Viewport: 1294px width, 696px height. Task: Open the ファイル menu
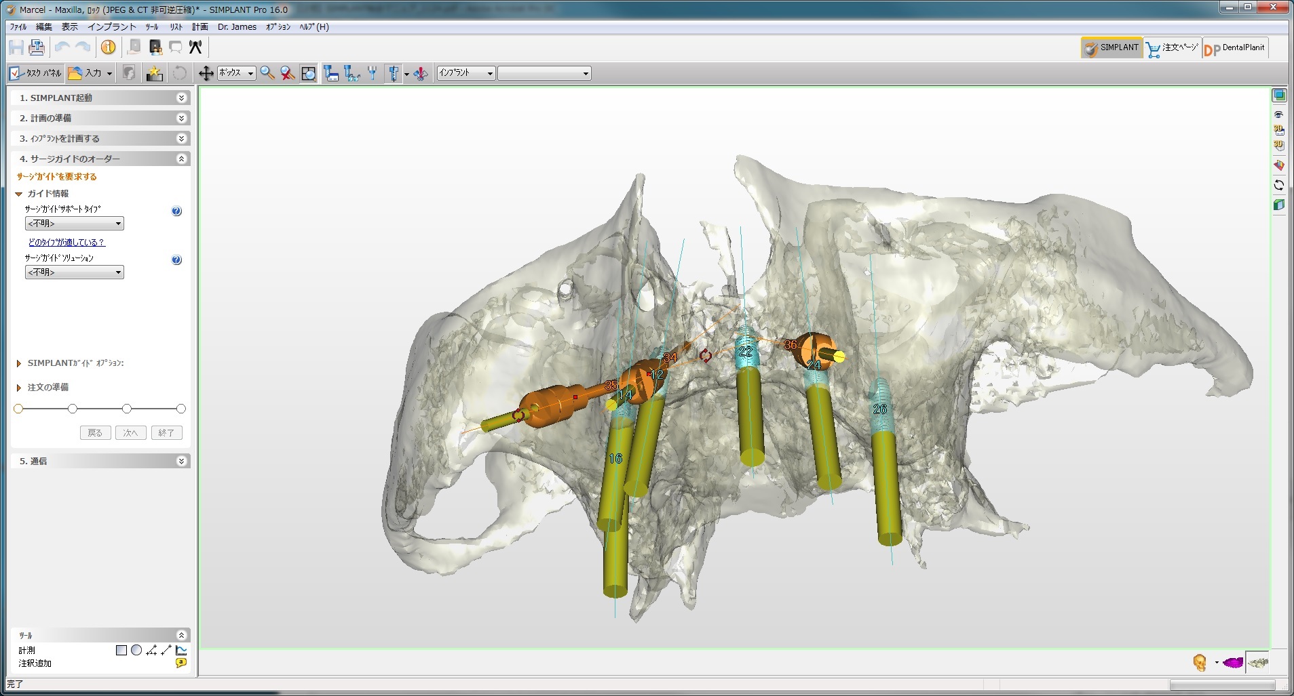(18, 27)
